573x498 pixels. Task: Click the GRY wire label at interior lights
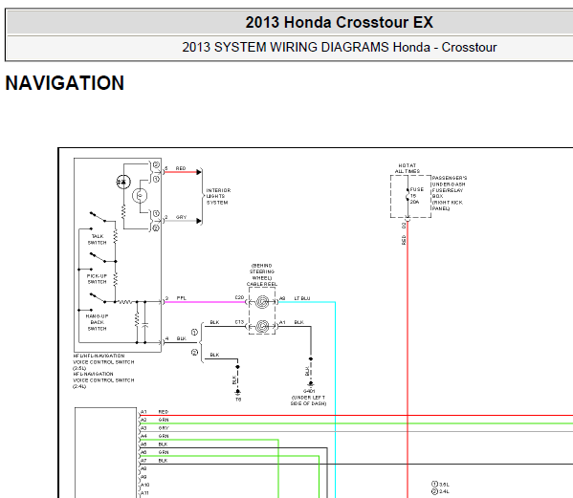pyautogui.click(x=181, y=217)
